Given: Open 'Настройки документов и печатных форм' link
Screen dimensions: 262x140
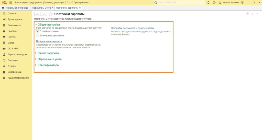Looking at the screenshot, I should coord(133,28).
